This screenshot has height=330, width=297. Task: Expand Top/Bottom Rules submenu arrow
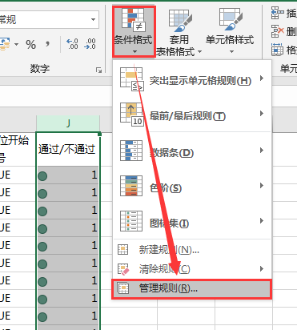point(262,114)
